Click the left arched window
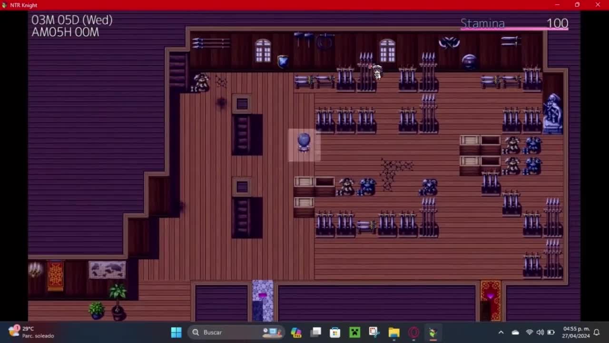This screenshot has width=609, height=343. 263,50
